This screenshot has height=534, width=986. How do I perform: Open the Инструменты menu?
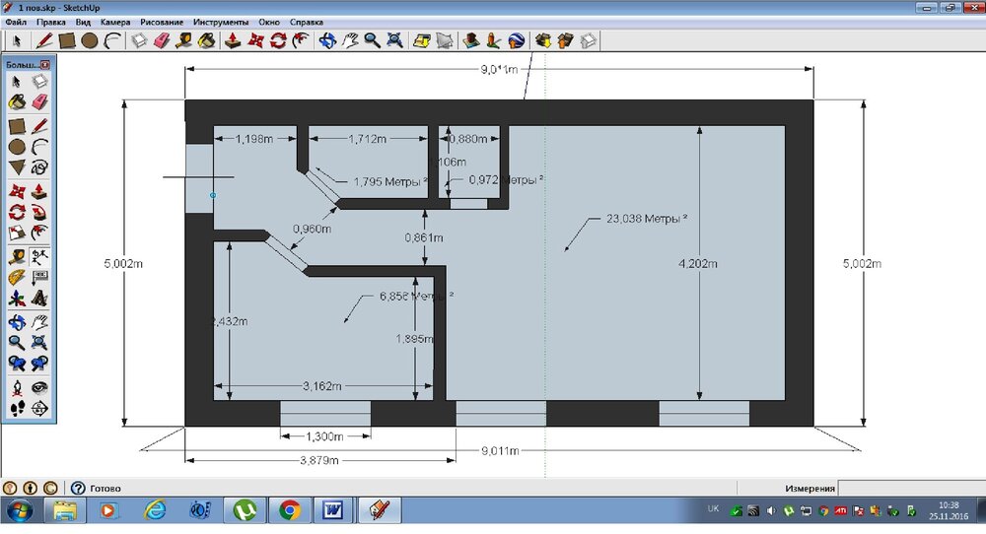(x=221, y=21)
